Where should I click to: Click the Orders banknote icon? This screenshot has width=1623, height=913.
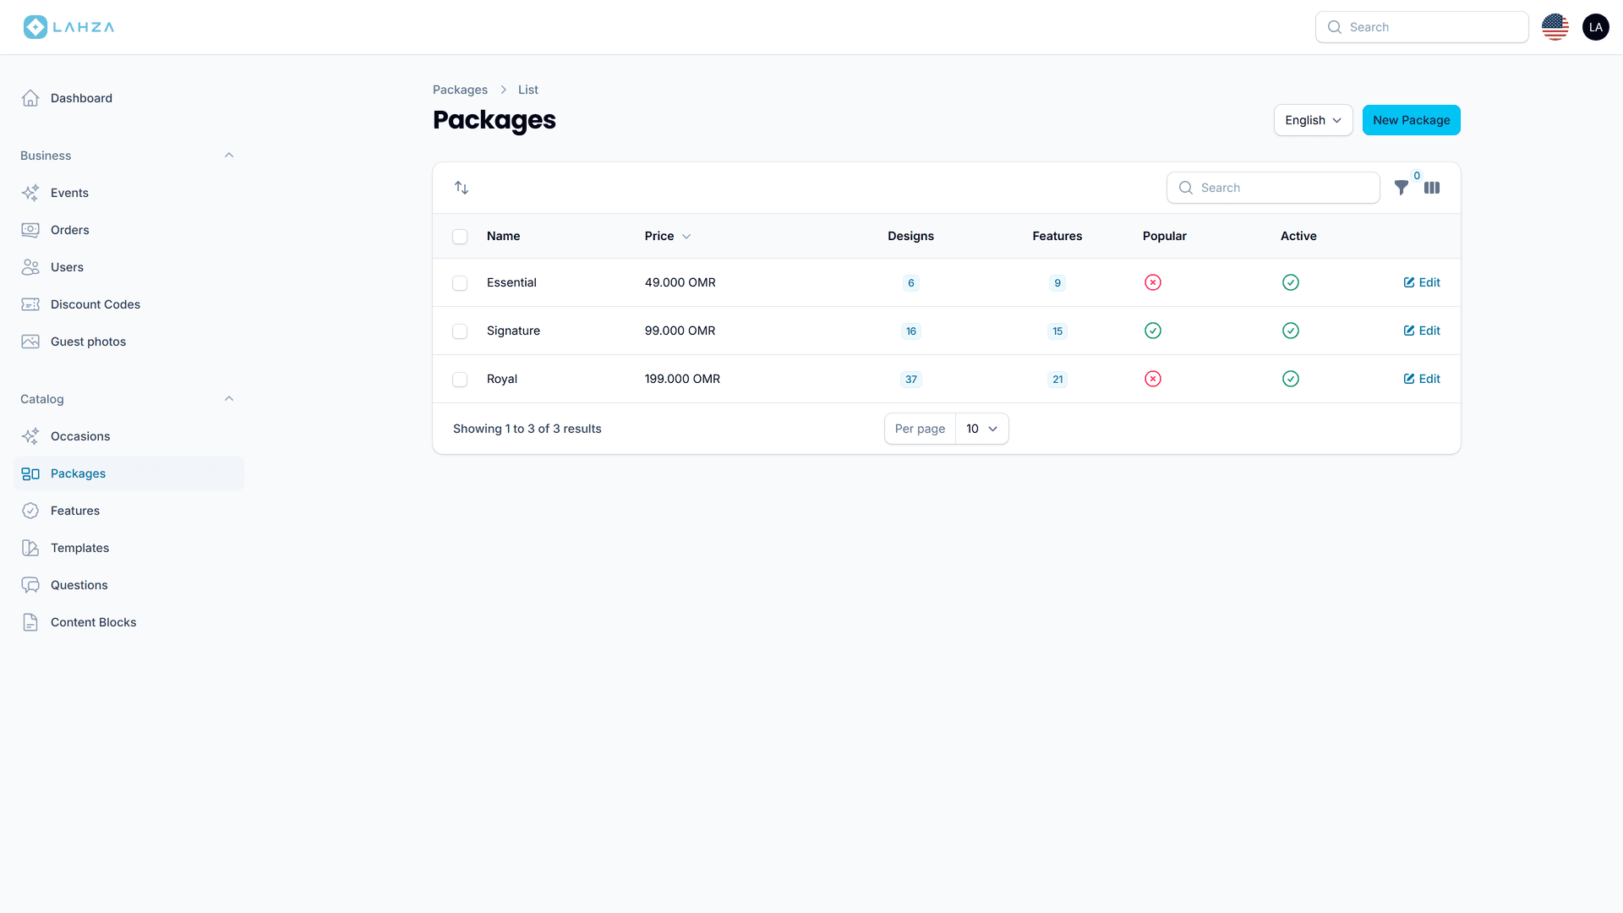(30, 230)
